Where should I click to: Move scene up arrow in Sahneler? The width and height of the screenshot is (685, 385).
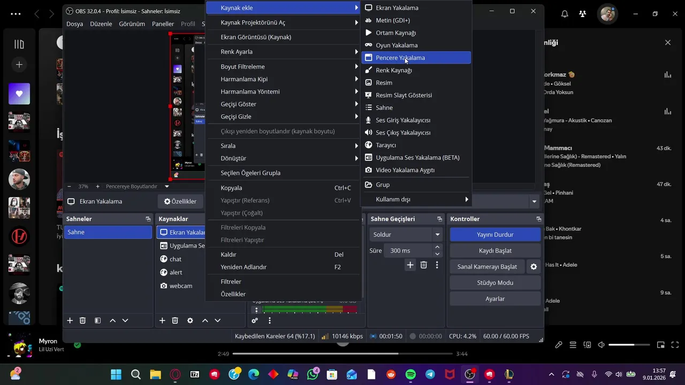click(112, 321)
